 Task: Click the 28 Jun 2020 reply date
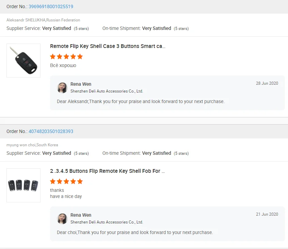coord(267,83)
